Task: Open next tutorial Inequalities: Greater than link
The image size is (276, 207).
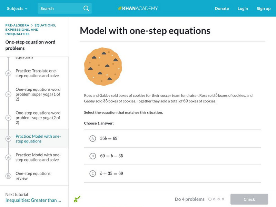Action: (x=33, y=200)
